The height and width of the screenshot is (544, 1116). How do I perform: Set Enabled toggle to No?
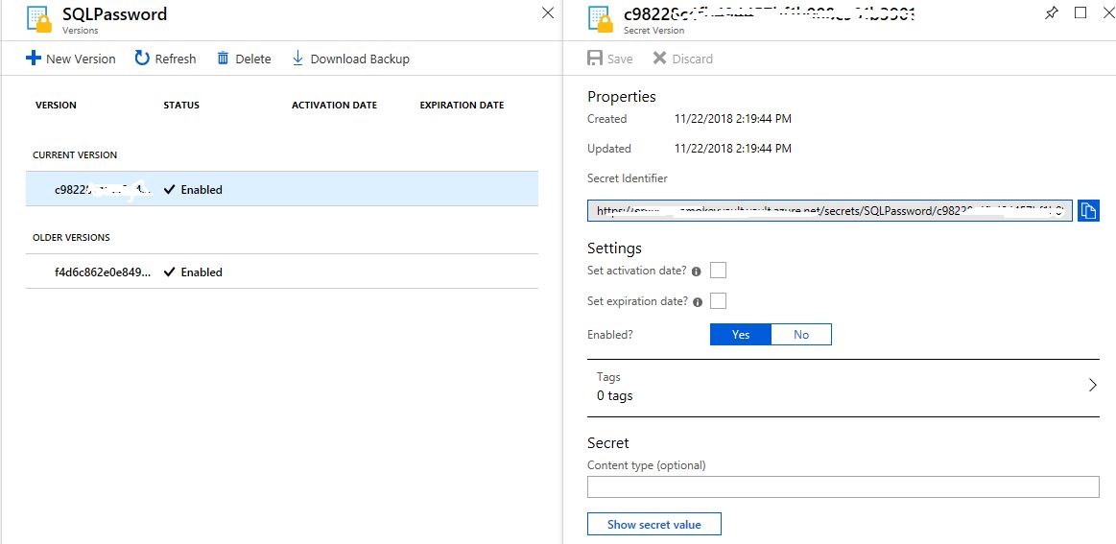tap(801, 334)
